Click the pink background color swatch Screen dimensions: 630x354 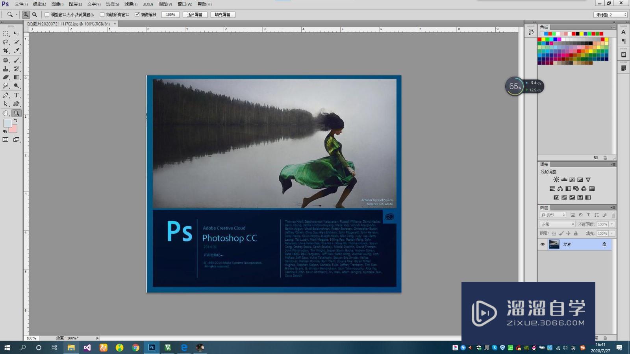(x=14, y=129)
